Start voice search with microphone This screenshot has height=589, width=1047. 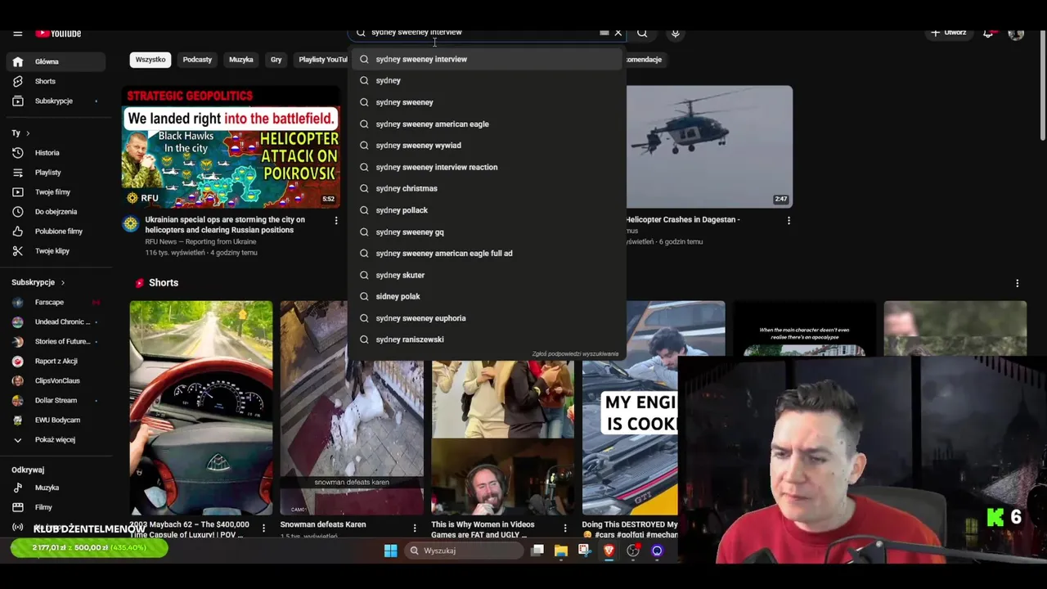point(675,33)
